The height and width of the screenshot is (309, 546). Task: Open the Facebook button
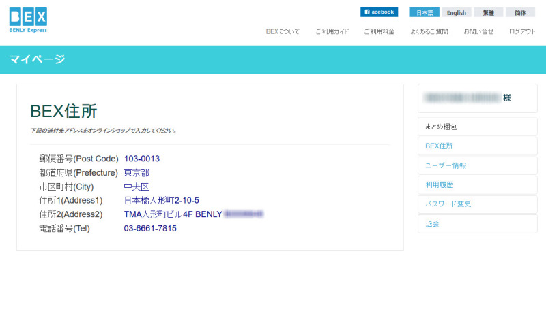379,12
